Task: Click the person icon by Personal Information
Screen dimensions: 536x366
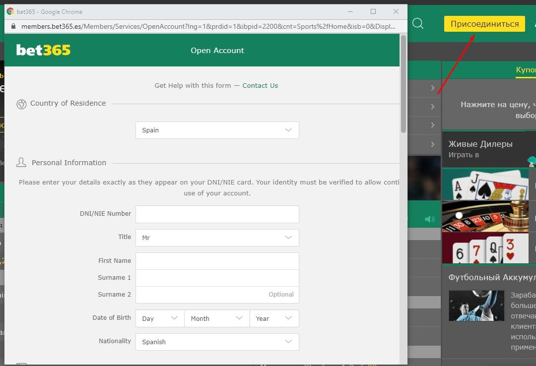Action: coord(21,162)
